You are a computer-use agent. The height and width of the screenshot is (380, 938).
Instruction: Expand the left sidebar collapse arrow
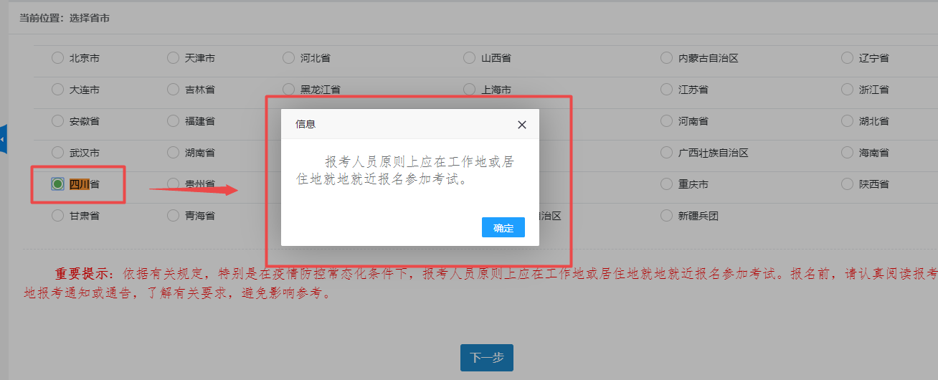[x=3, y=138]
